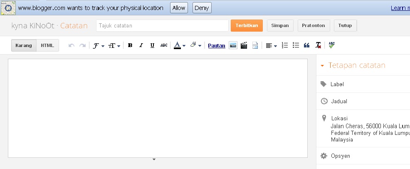This screenshot has width=410, height=169.
Task: Insert a jump break
Action: coord(255,45)
